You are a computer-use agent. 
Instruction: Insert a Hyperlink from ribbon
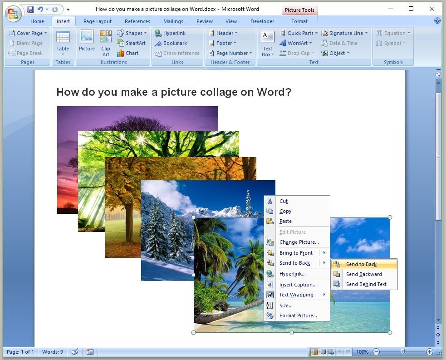point(170,33)
